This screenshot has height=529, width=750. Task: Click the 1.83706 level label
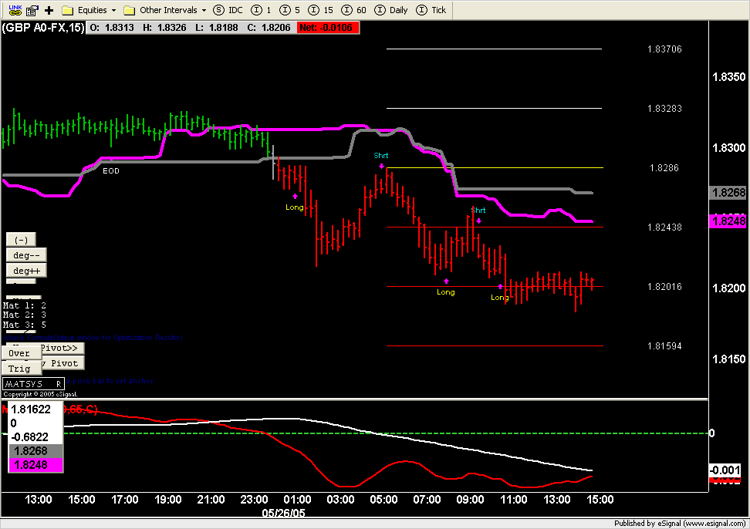(x=664, y=49)
